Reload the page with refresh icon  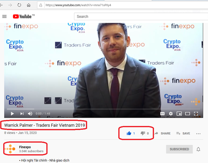pos(19,5)
